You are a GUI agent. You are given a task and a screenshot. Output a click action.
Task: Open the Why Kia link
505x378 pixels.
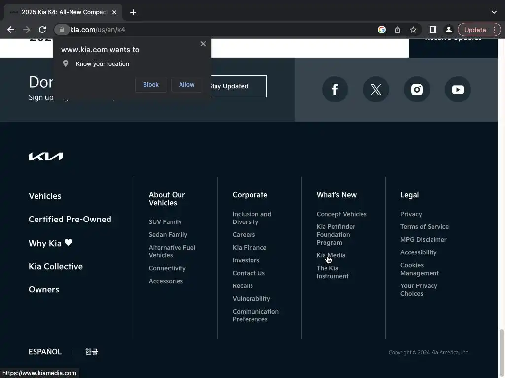(50, 243)
